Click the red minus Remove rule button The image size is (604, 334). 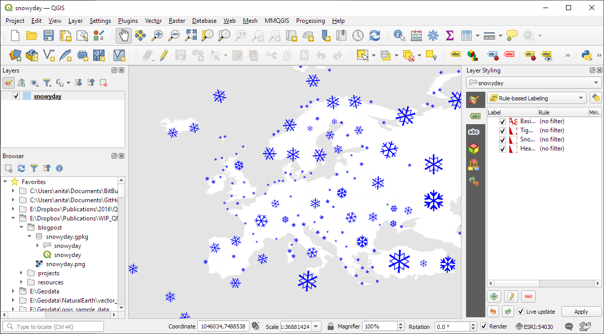[528, 296]
